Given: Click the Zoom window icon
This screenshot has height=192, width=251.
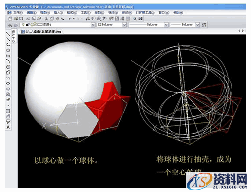Looking at the screenshot, I should point(99,19).
